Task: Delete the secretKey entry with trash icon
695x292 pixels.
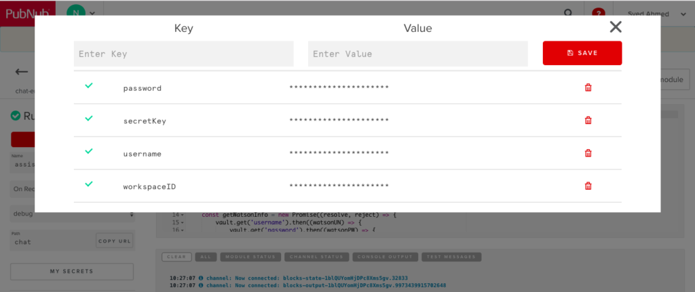Action: pyautogui.click(x=588, y=121)
